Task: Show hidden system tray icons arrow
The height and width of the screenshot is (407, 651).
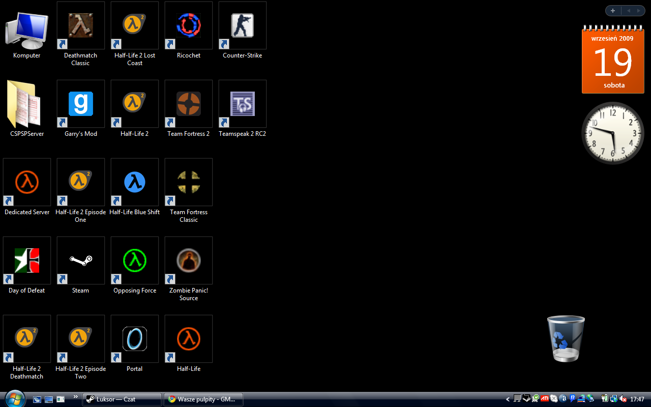Action: click(x=508, y=399)
